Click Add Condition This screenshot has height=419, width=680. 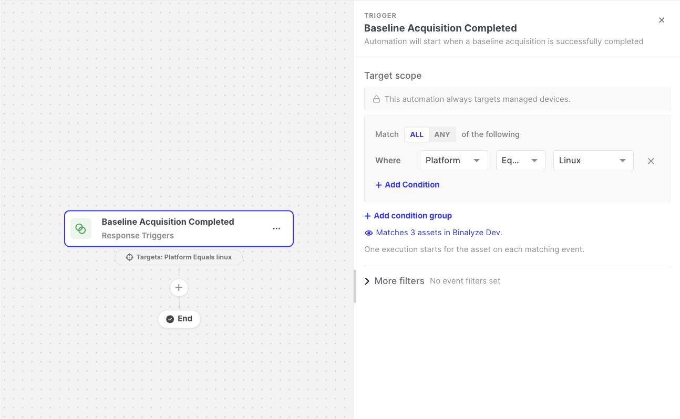coord(407,185)
